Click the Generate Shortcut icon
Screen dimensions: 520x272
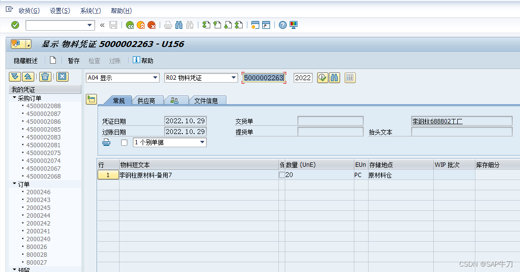[x=266, y=25]
